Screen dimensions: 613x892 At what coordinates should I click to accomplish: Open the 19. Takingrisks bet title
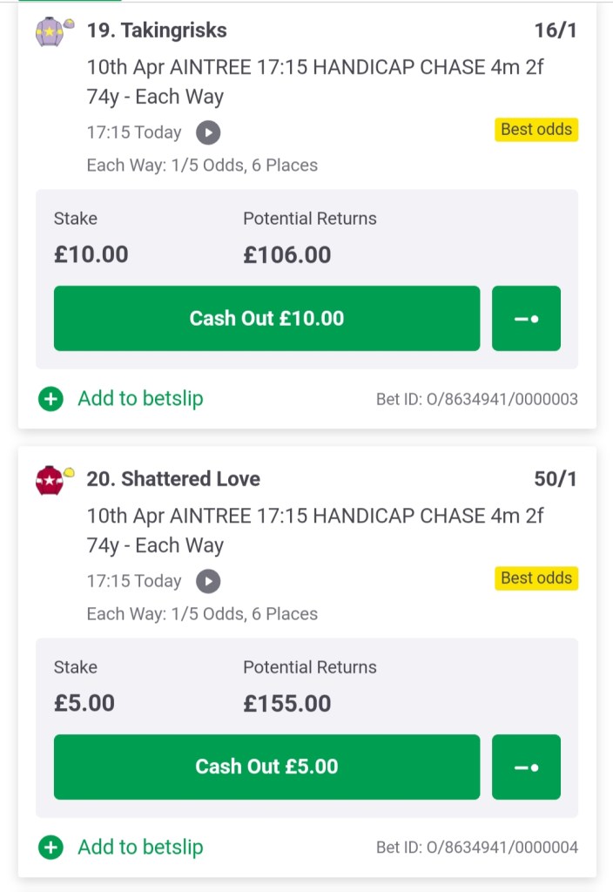pos(157,30)
